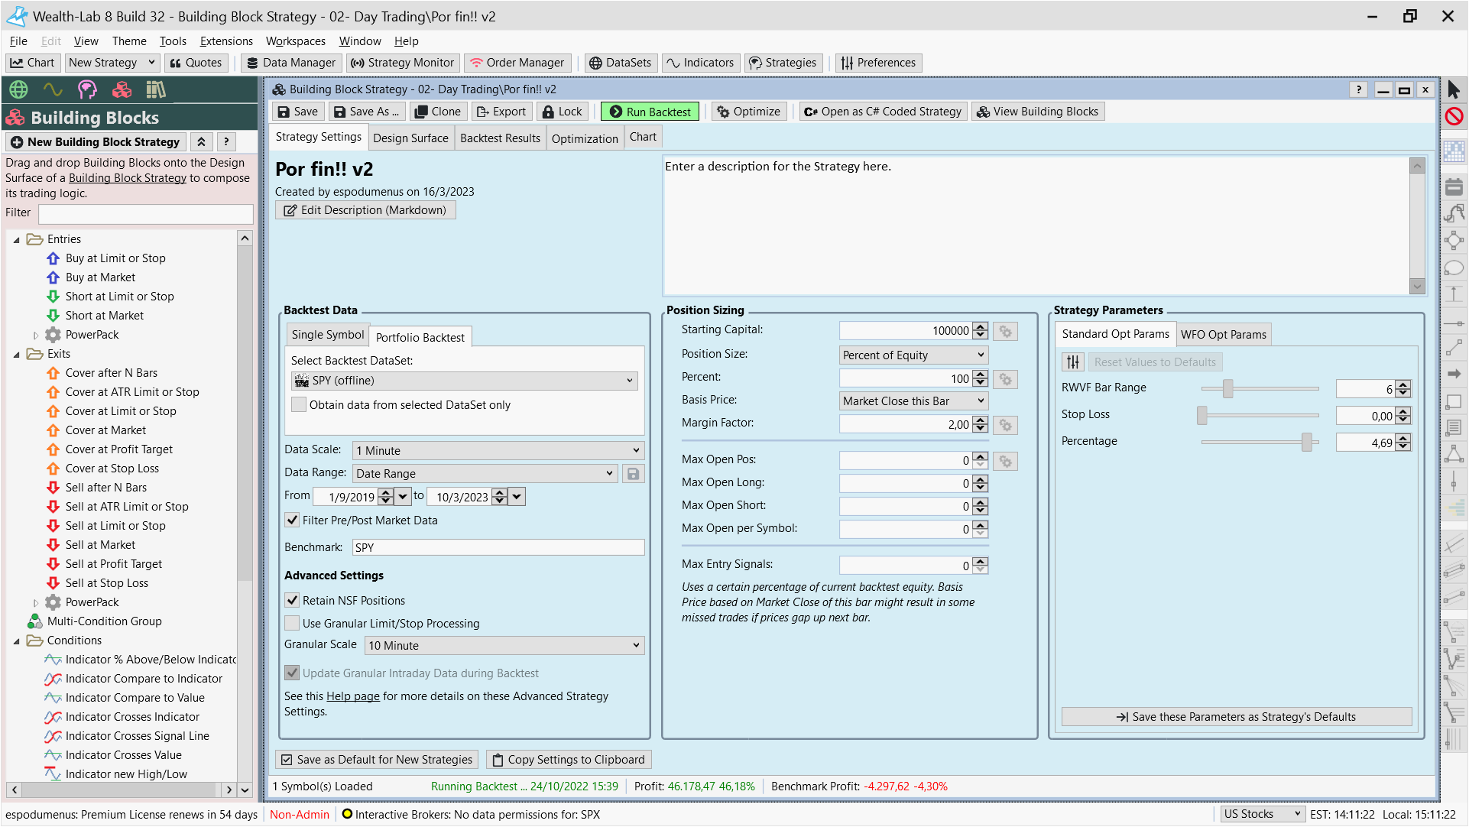Click Save these Parameters as Strategy's Defaults
The height and width of the screenshot is (827, 1469).
point(1236,717)
